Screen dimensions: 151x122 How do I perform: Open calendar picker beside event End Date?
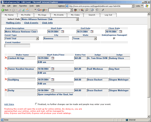(92, 32)
